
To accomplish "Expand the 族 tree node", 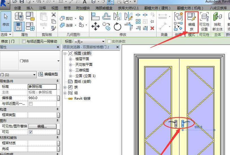I will click(x=65, y=87).
